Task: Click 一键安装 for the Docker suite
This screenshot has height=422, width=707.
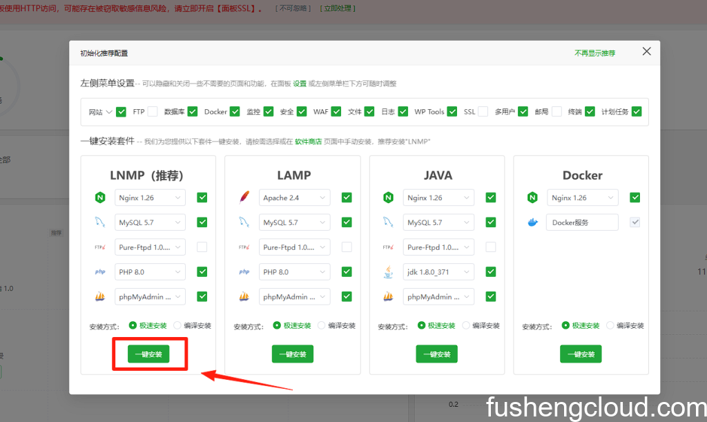Action: pyautogui.click(x=581, y=354)
